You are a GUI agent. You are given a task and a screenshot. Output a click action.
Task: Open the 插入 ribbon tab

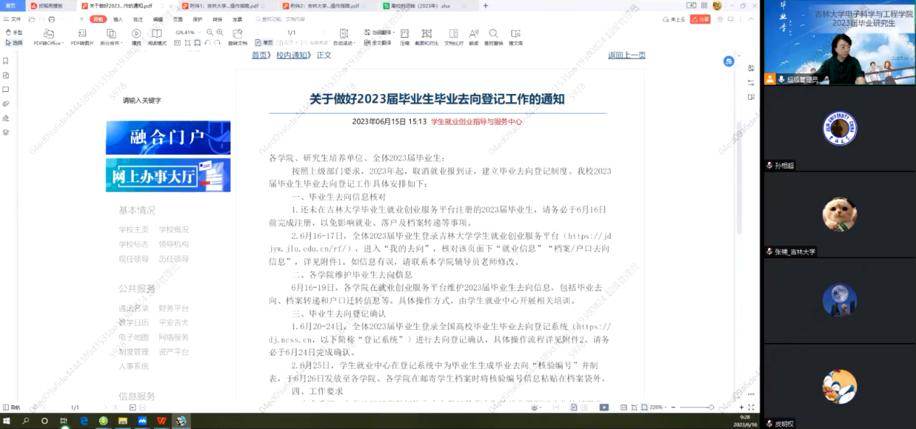(x=118, y=20)
